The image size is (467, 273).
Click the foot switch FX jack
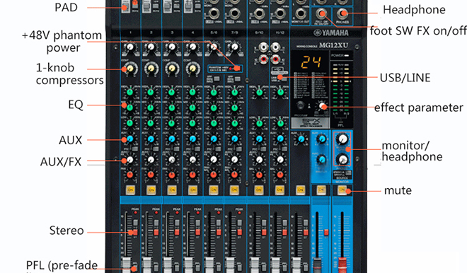pyautogui.click(x=321, y=13)
